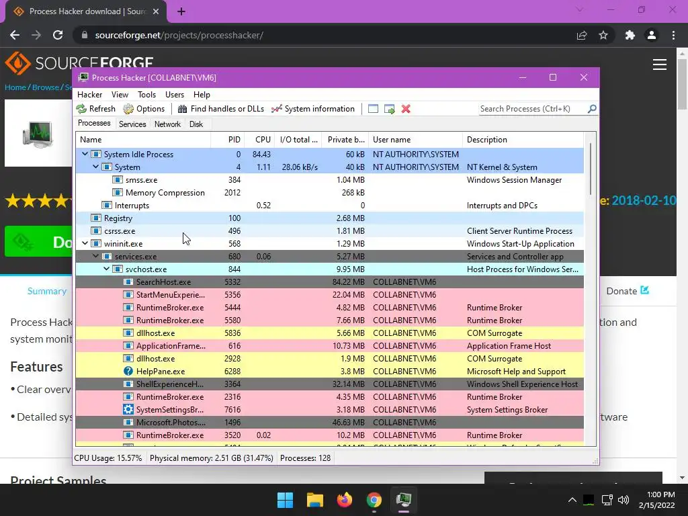This screenshot has width=688, height=516.
Task: Launch Firefox from the taskbar
Action: click(x=345, y=500)
